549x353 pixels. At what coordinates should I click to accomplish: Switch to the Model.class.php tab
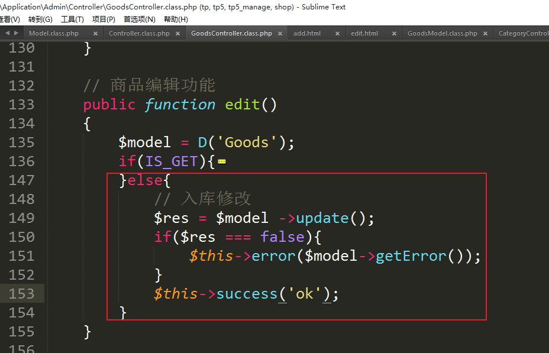click(54, 34)
